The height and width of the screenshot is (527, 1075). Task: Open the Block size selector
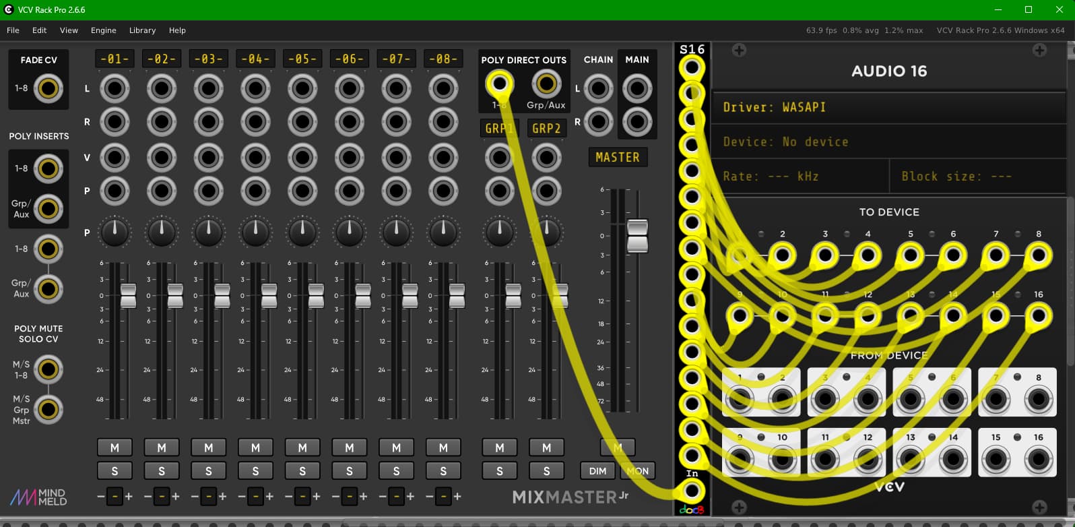point(978,176)
